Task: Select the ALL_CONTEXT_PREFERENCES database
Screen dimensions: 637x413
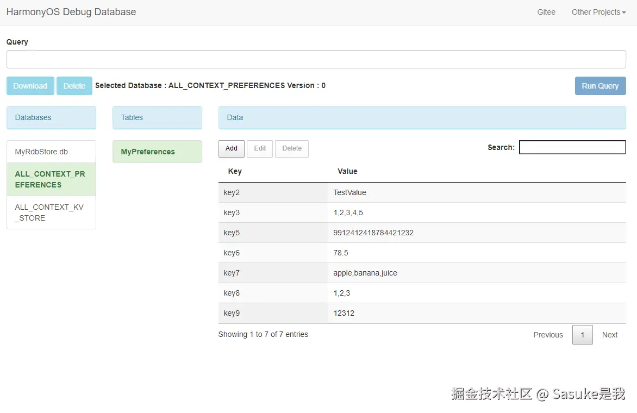Action: 51,179
